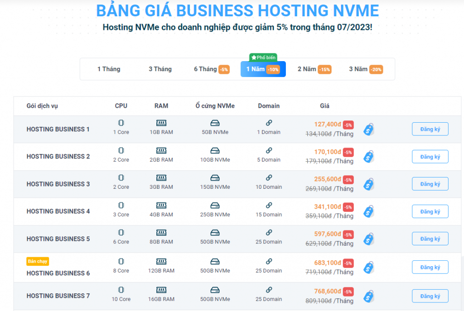
Task: Click the price tag icon for Hosting Business 4
Action: 369,211
